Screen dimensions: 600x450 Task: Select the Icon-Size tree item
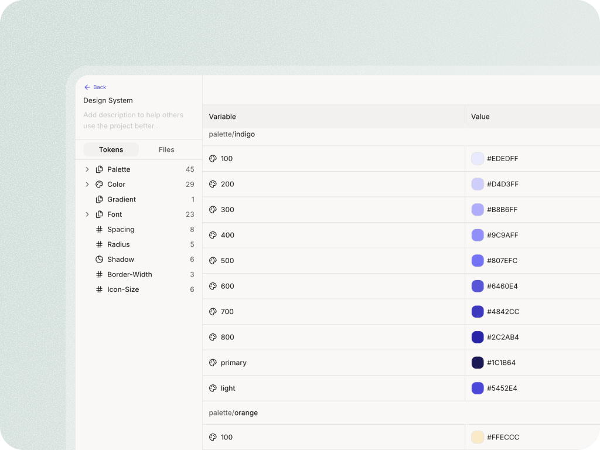tap(139, 289)
